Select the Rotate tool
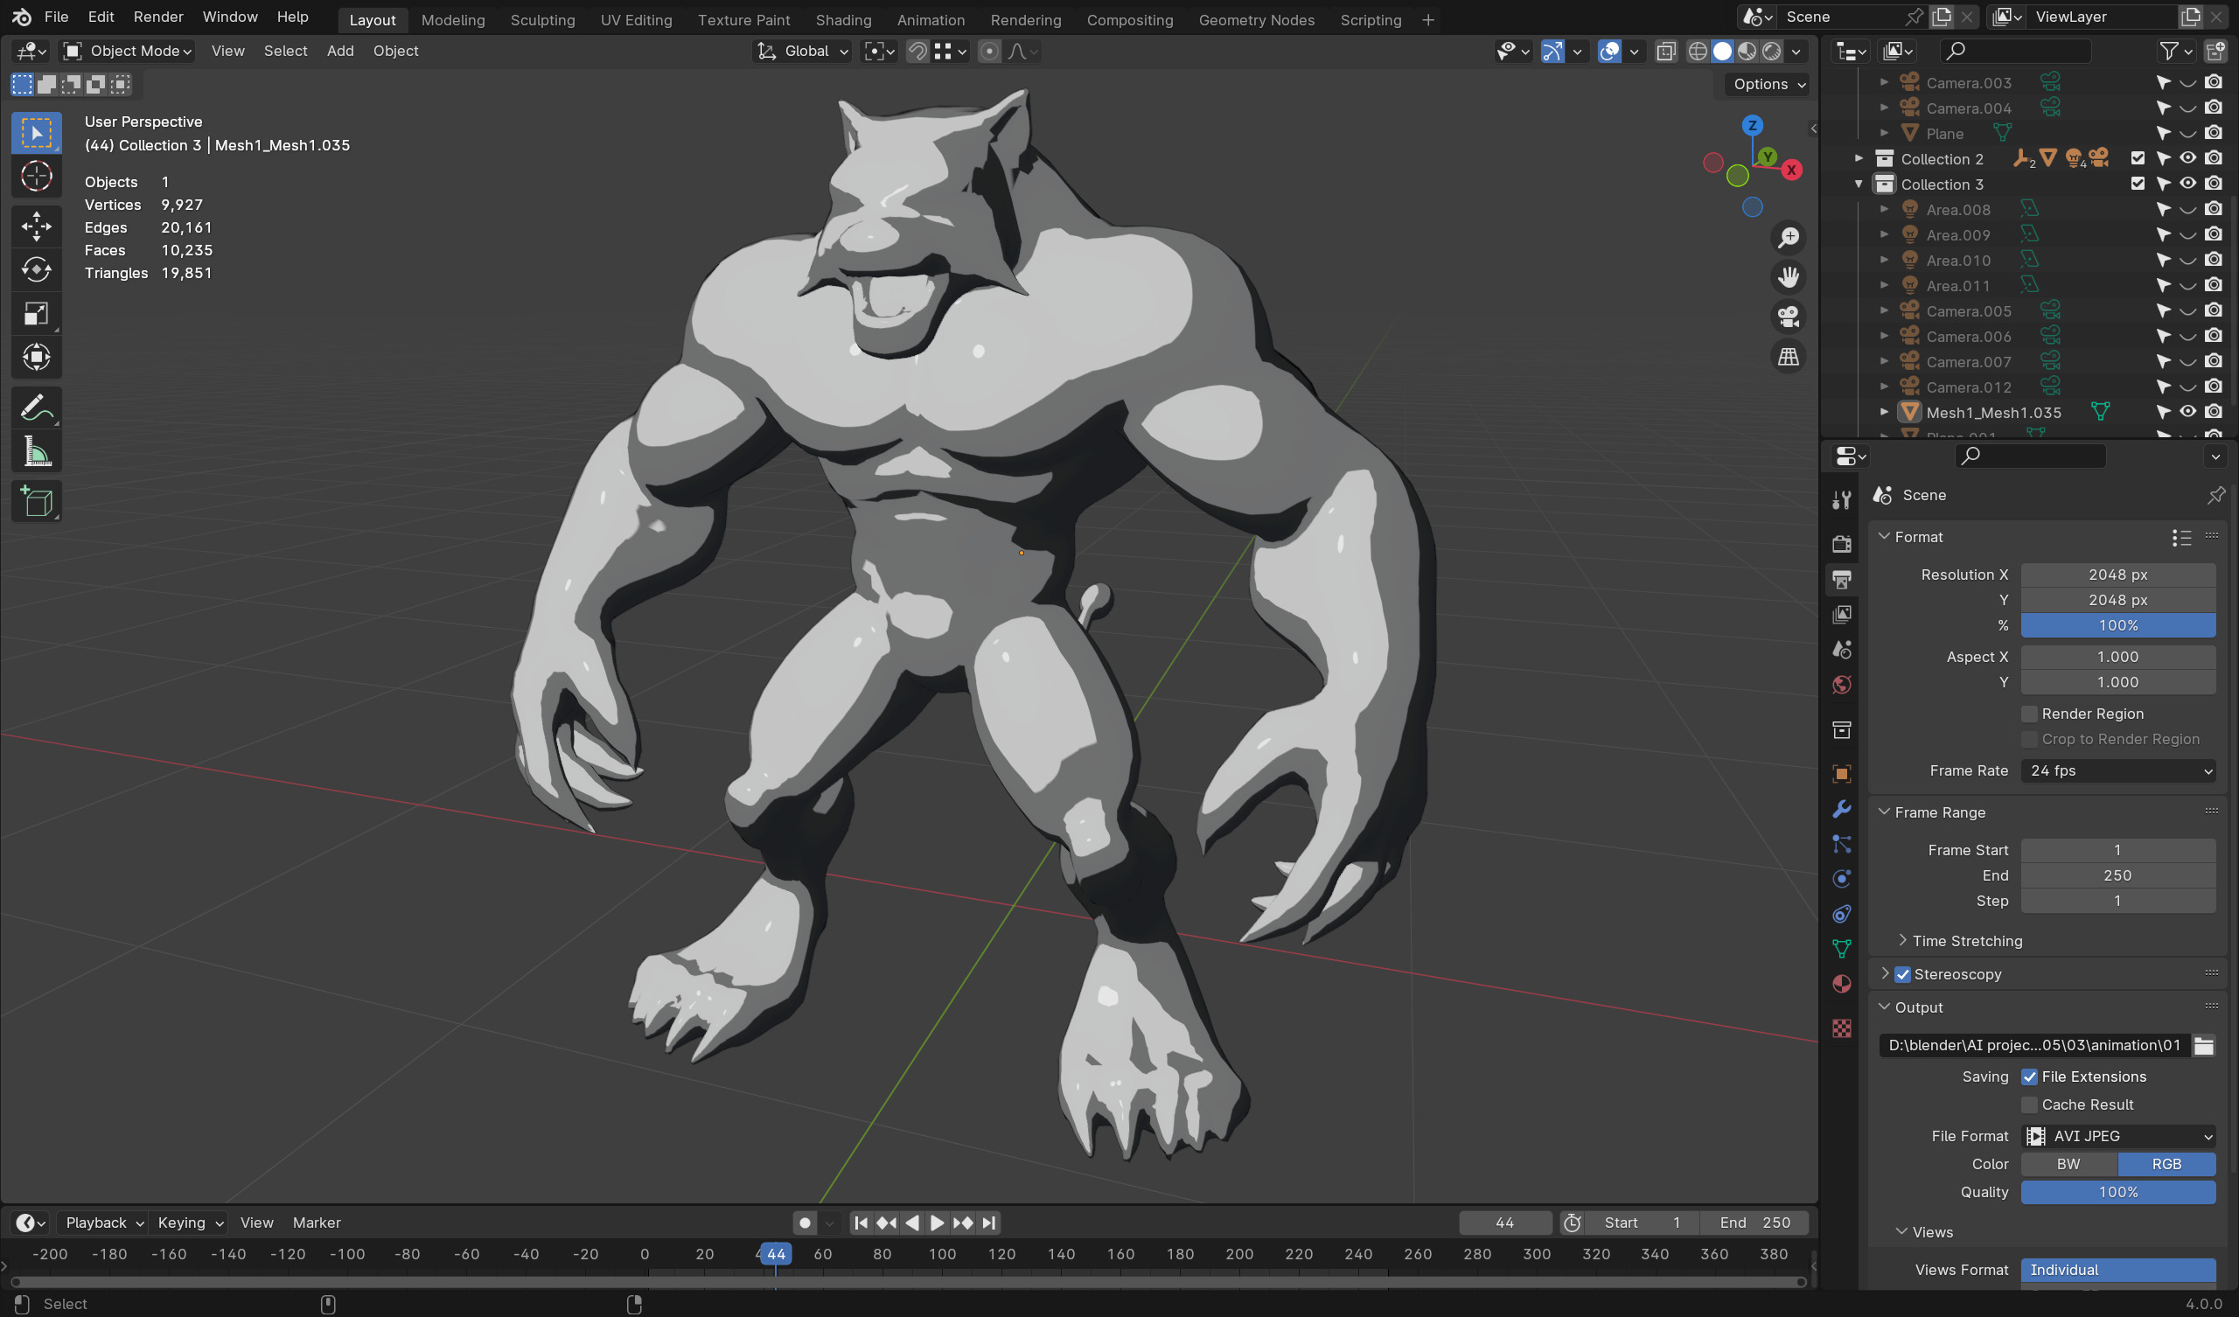The image size is (2239, 1317). pyautogui.click(x=37, y=269)
